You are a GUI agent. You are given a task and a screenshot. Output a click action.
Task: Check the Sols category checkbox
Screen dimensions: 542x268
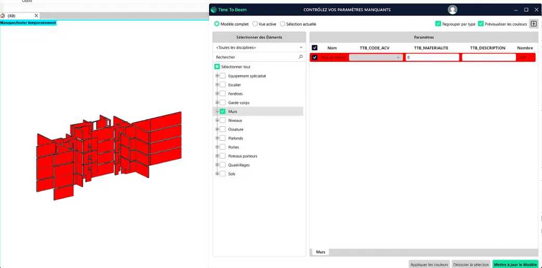point(223,173)
